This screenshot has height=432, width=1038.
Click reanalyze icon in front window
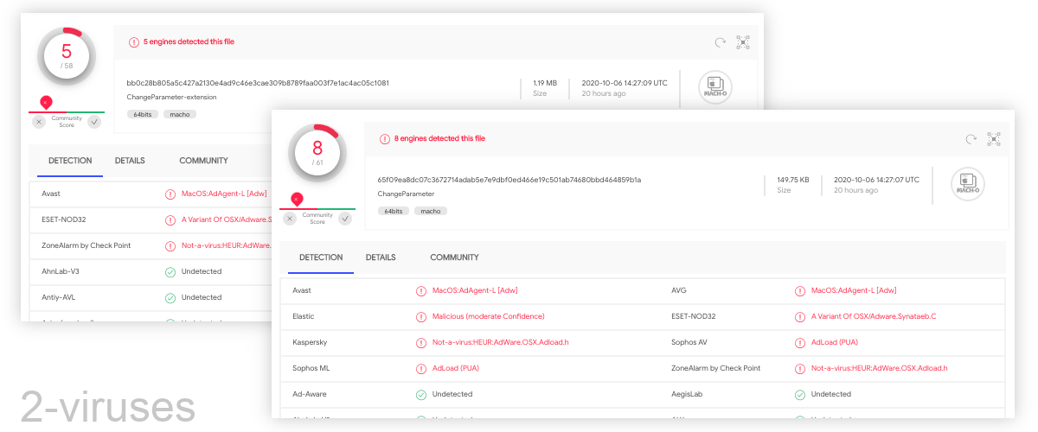tap(971, 139)
